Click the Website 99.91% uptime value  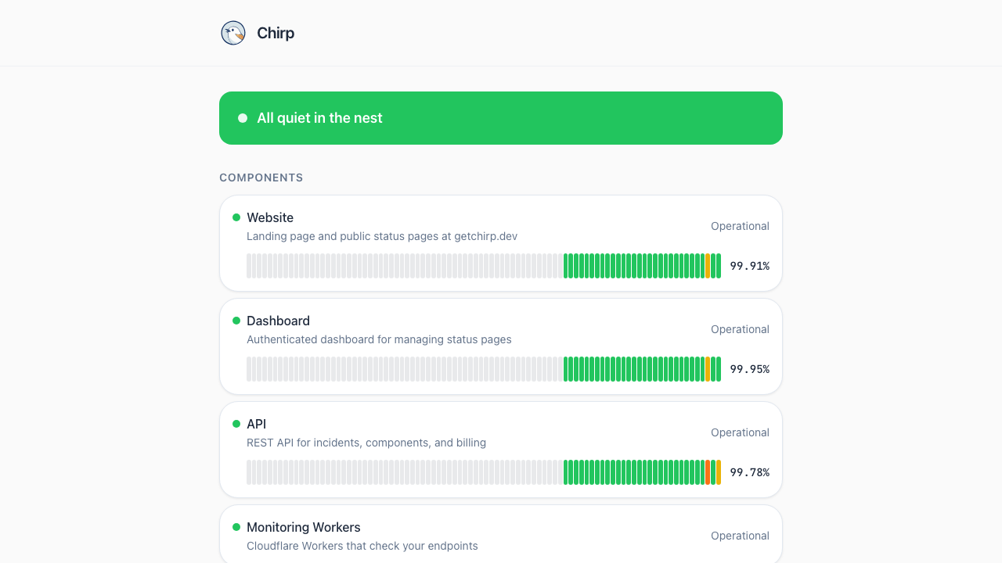click(749, 266)
